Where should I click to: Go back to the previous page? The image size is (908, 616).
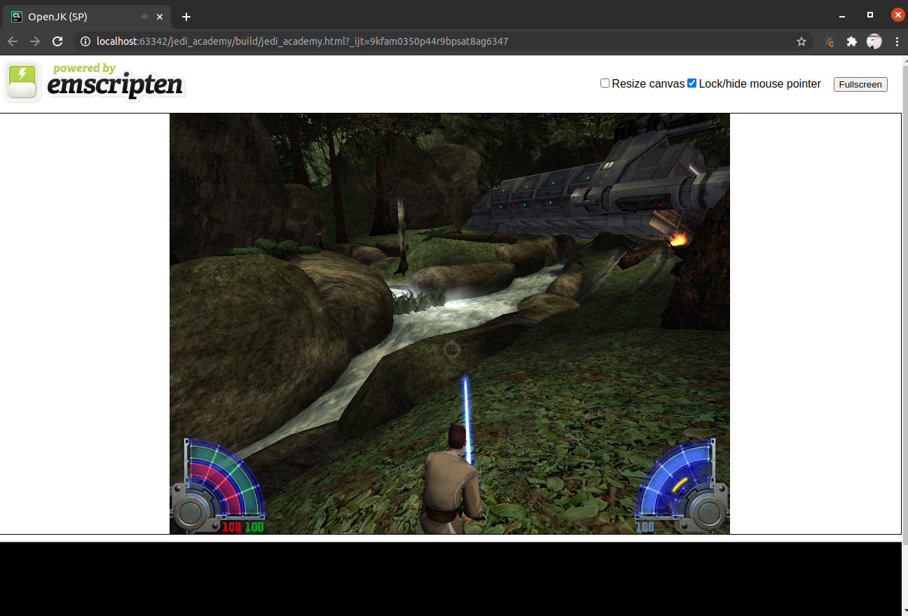(x=13, y=41)
